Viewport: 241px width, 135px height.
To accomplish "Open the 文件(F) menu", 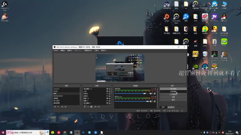I will [56, 50].
